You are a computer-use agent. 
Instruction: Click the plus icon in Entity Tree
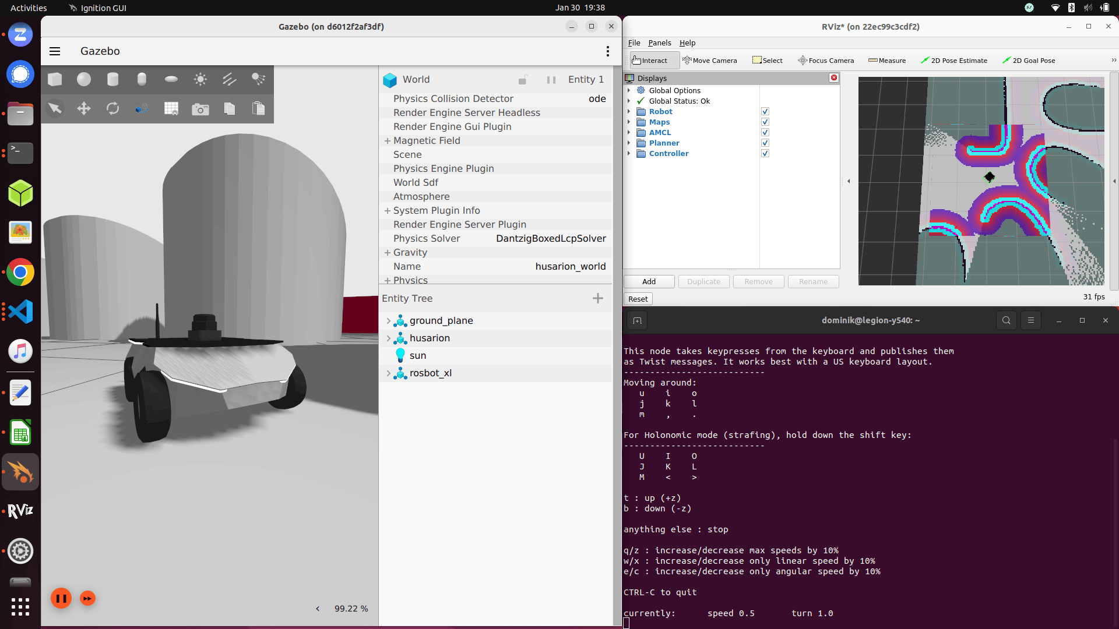point(598,298)
